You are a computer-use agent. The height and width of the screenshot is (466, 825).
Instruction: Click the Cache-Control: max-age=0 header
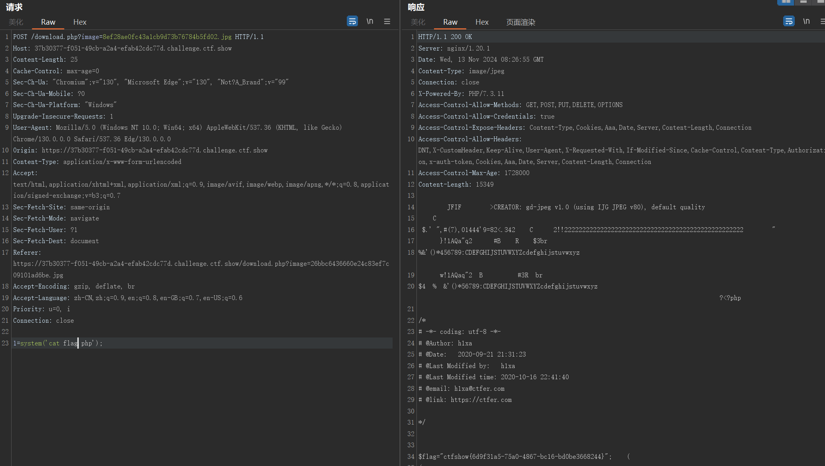point(56,71)
